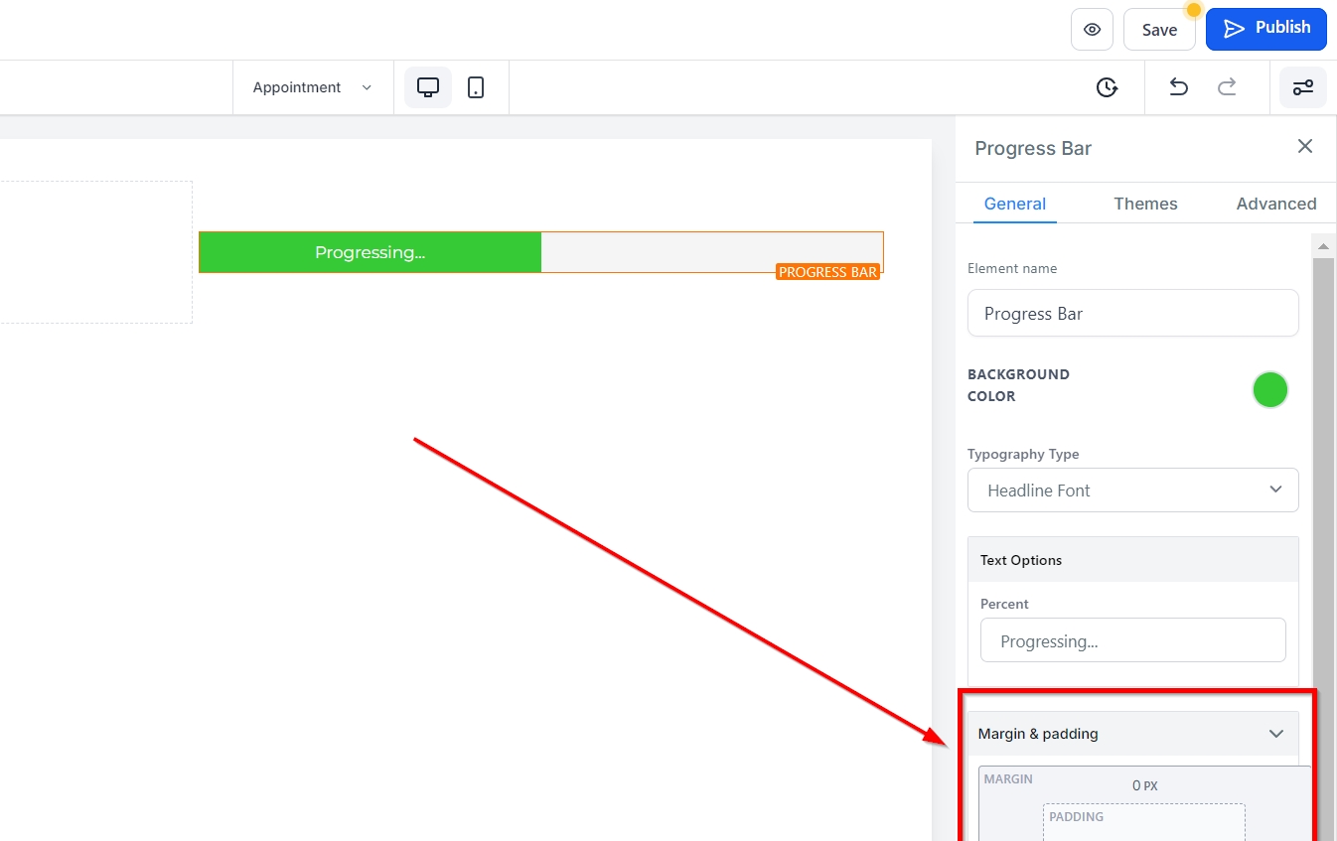
Task: Open the Advanced tab
Action: point(1275,204)
